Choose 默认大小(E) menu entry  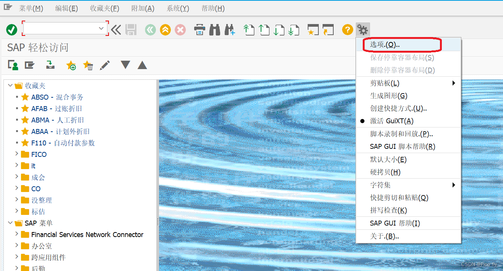(409, 160)
